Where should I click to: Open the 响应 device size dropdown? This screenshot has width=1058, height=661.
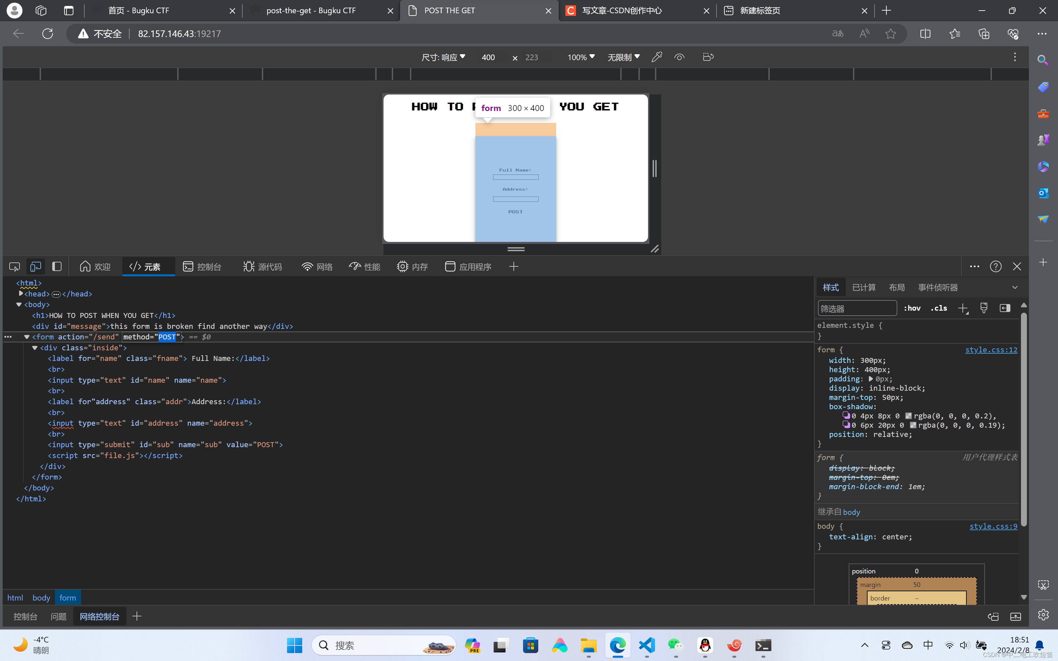[x=443, y=57]
